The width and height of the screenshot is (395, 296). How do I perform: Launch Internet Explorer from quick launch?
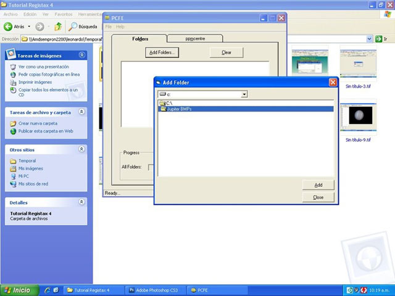point(47,290)
